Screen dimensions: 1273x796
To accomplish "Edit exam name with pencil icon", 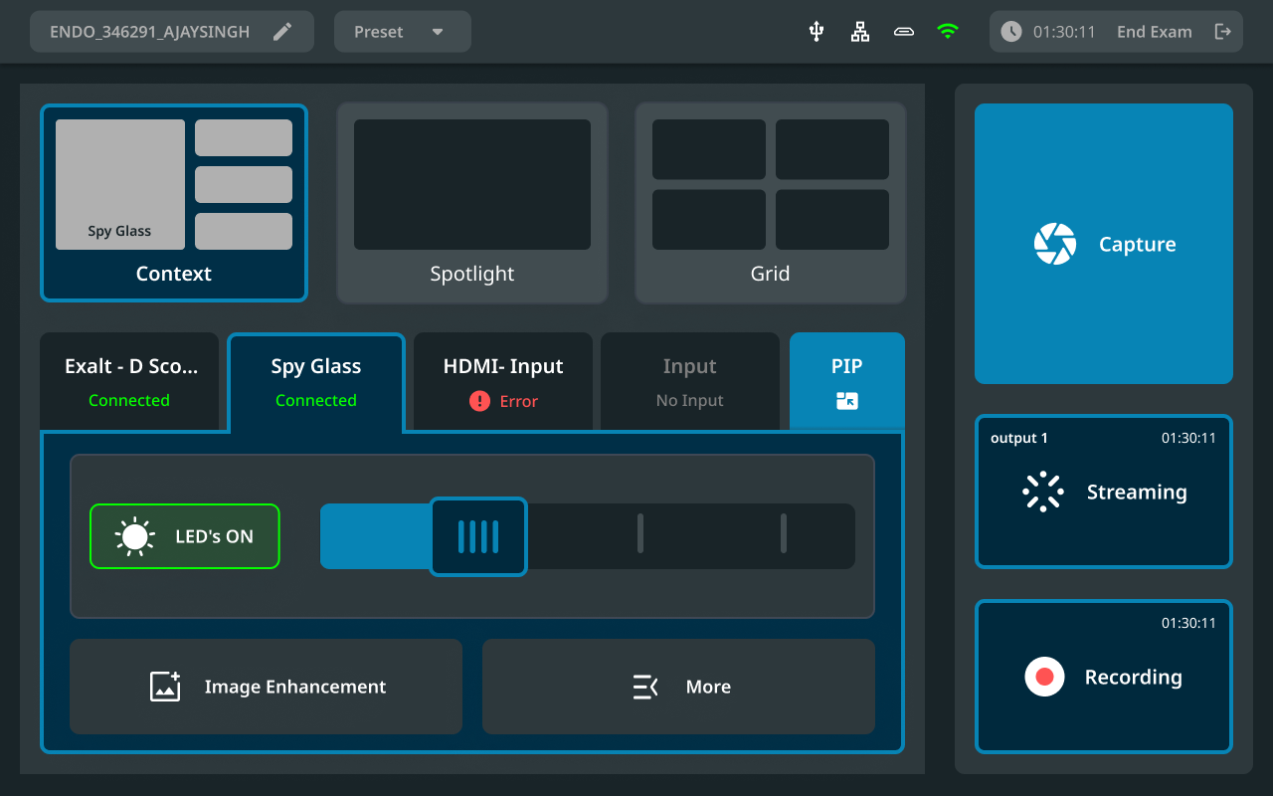I will coord(283,32).
